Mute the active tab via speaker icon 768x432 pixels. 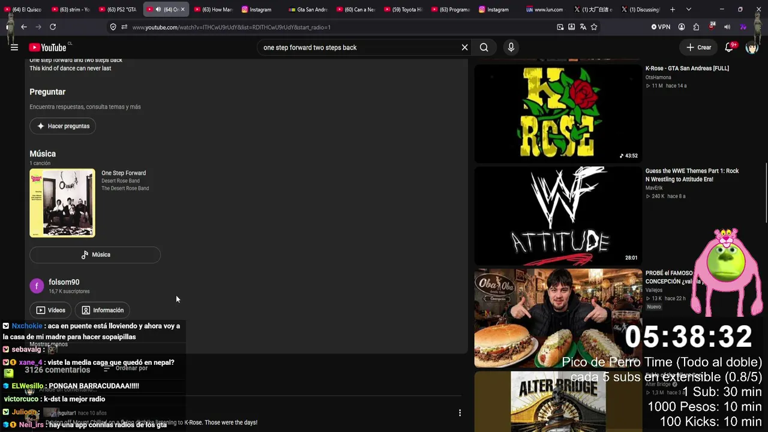pos(158,10)
